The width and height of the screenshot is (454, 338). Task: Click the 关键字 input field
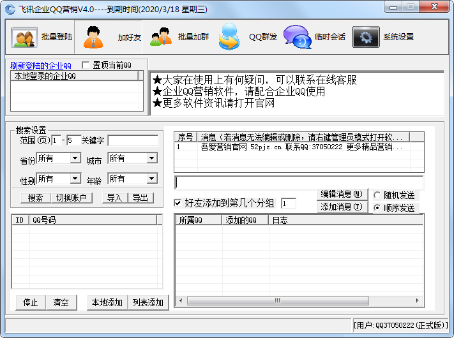click(x=133, y=140)
